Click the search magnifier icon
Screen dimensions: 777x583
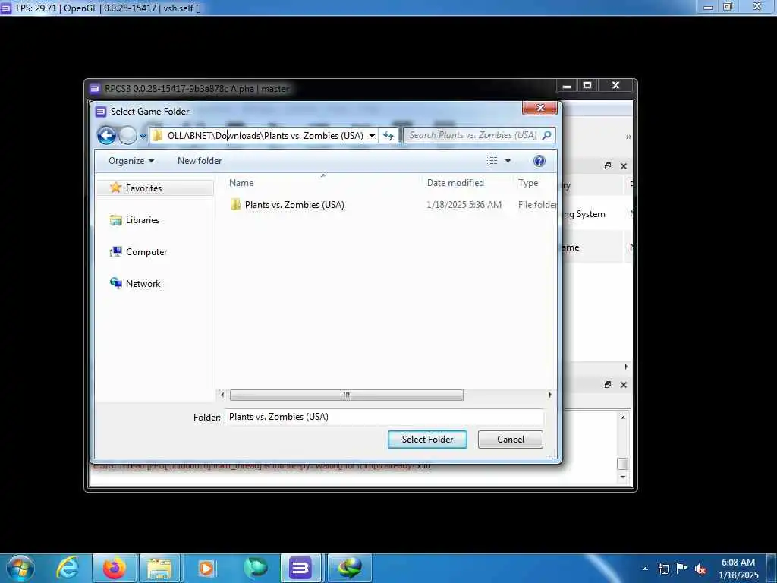point(546,135)
